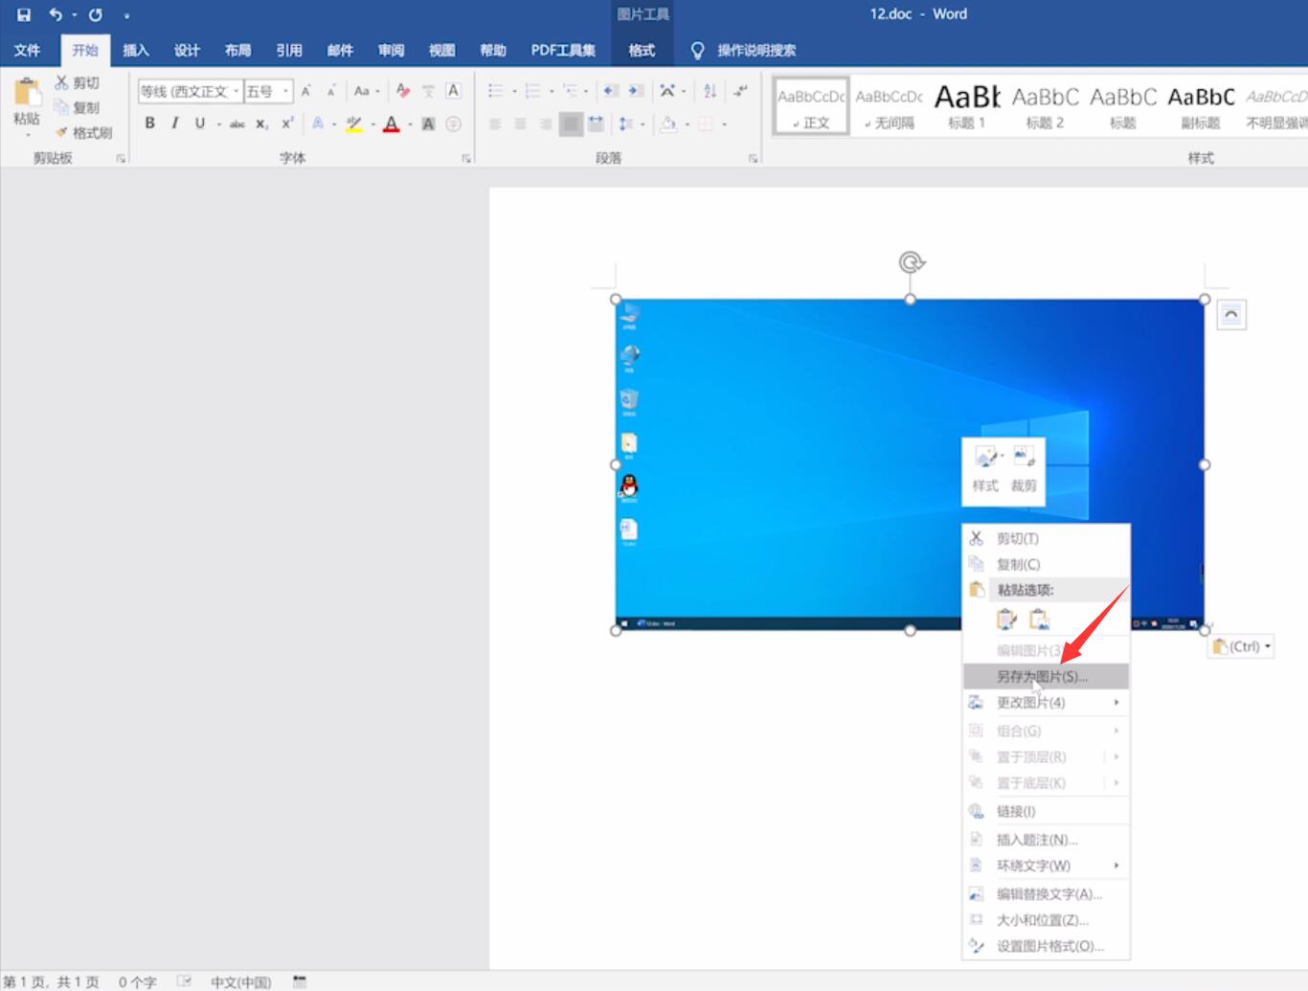
Task: Click character border icon (A in box)
Action: tap(454, 91)
